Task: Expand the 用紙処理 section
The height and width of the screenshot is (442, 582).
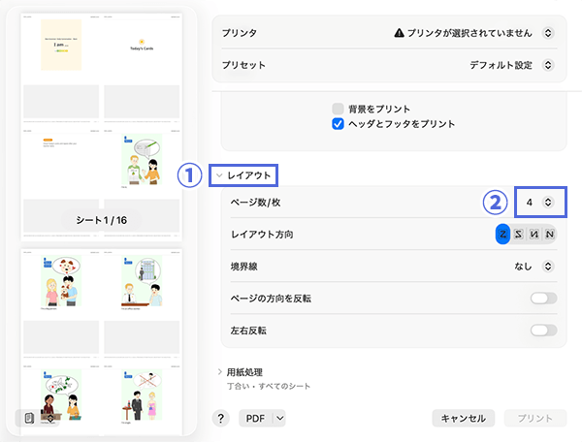Action: pyautogui.click(x=219, y=372)
